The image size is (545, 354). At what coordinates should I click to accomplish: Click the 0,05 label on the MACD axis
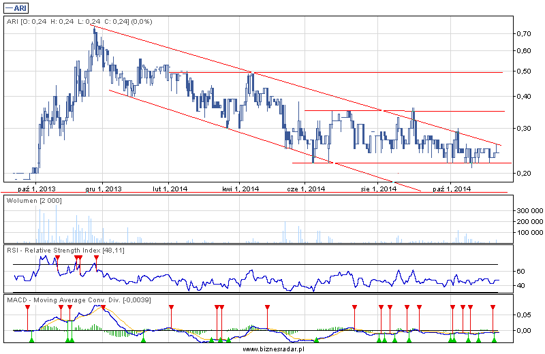click(523, 315)
